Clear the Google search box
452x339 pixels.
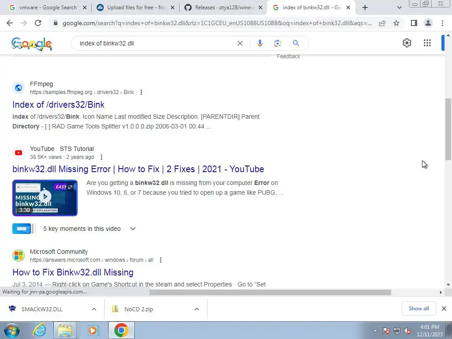click(x=240, y=43)
